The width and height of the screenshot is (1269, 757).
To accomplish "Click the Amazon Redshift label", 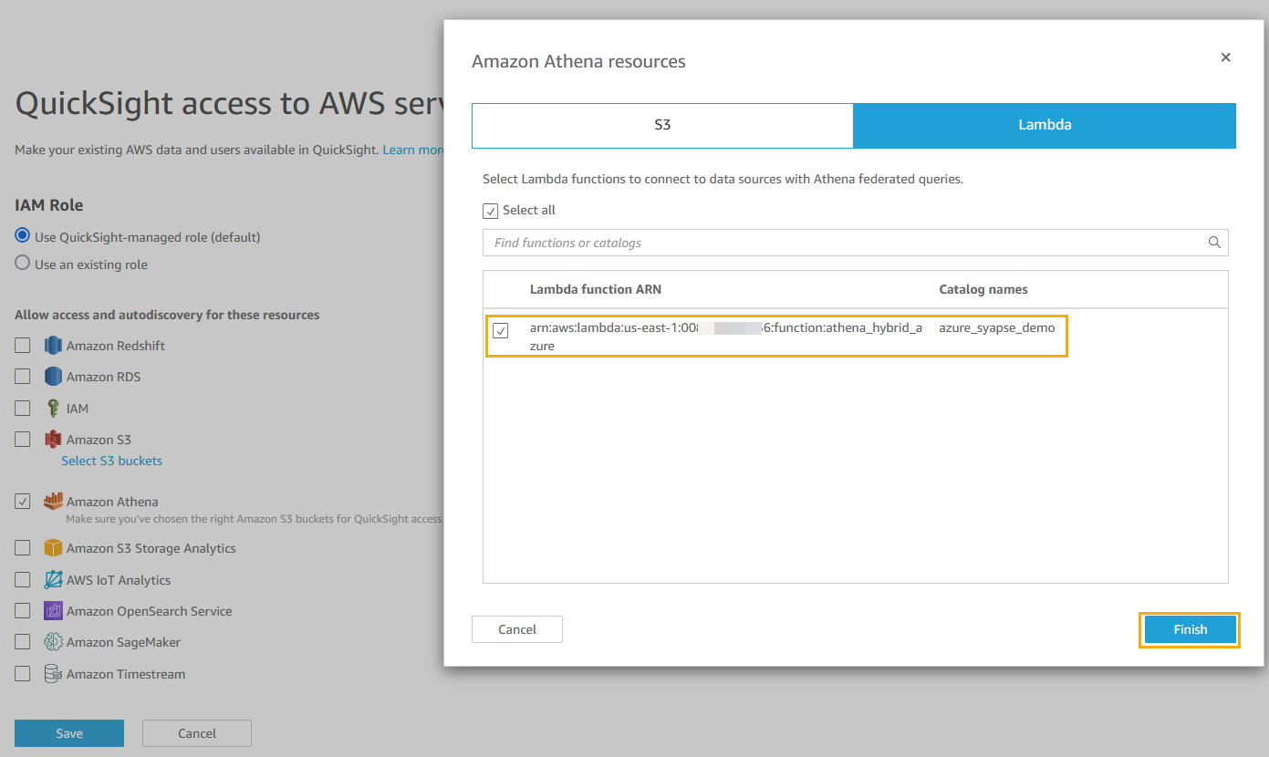I will pyautogui.click(x=116, y=346).
